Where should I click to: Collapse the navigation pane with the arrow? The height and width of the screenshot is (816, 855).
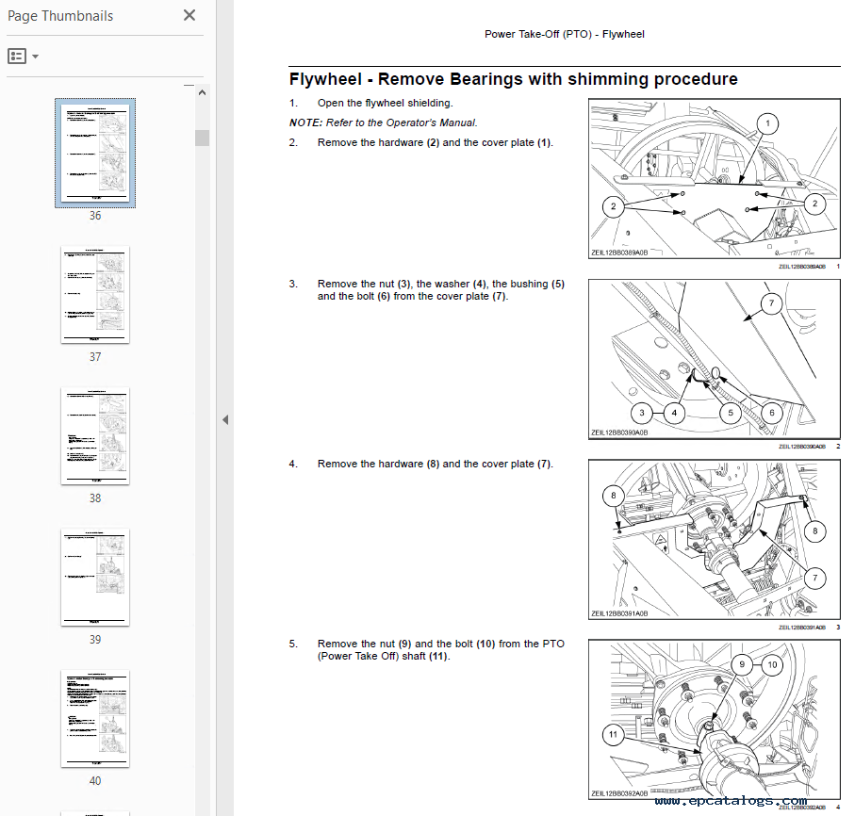pos(225,419)
